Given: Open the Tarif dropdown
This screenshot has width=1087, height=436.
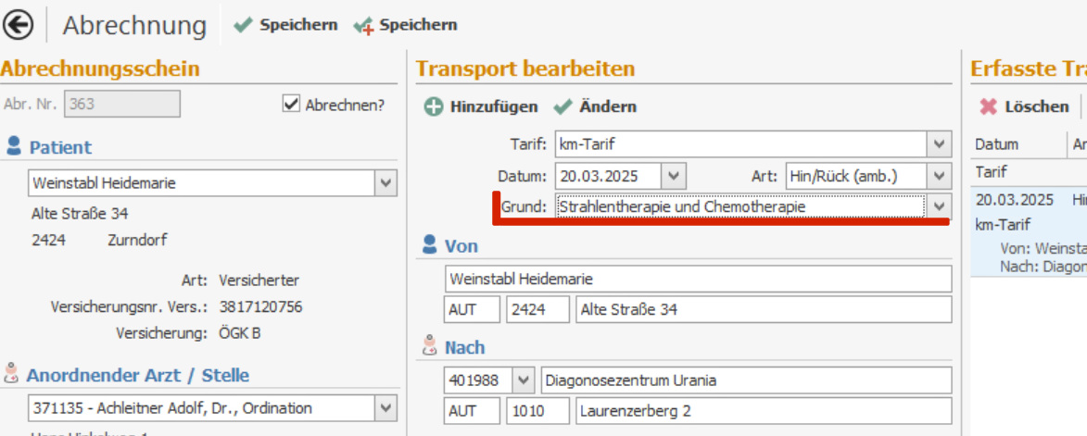Looking at the screenshot, I should [x=940, y=144].
